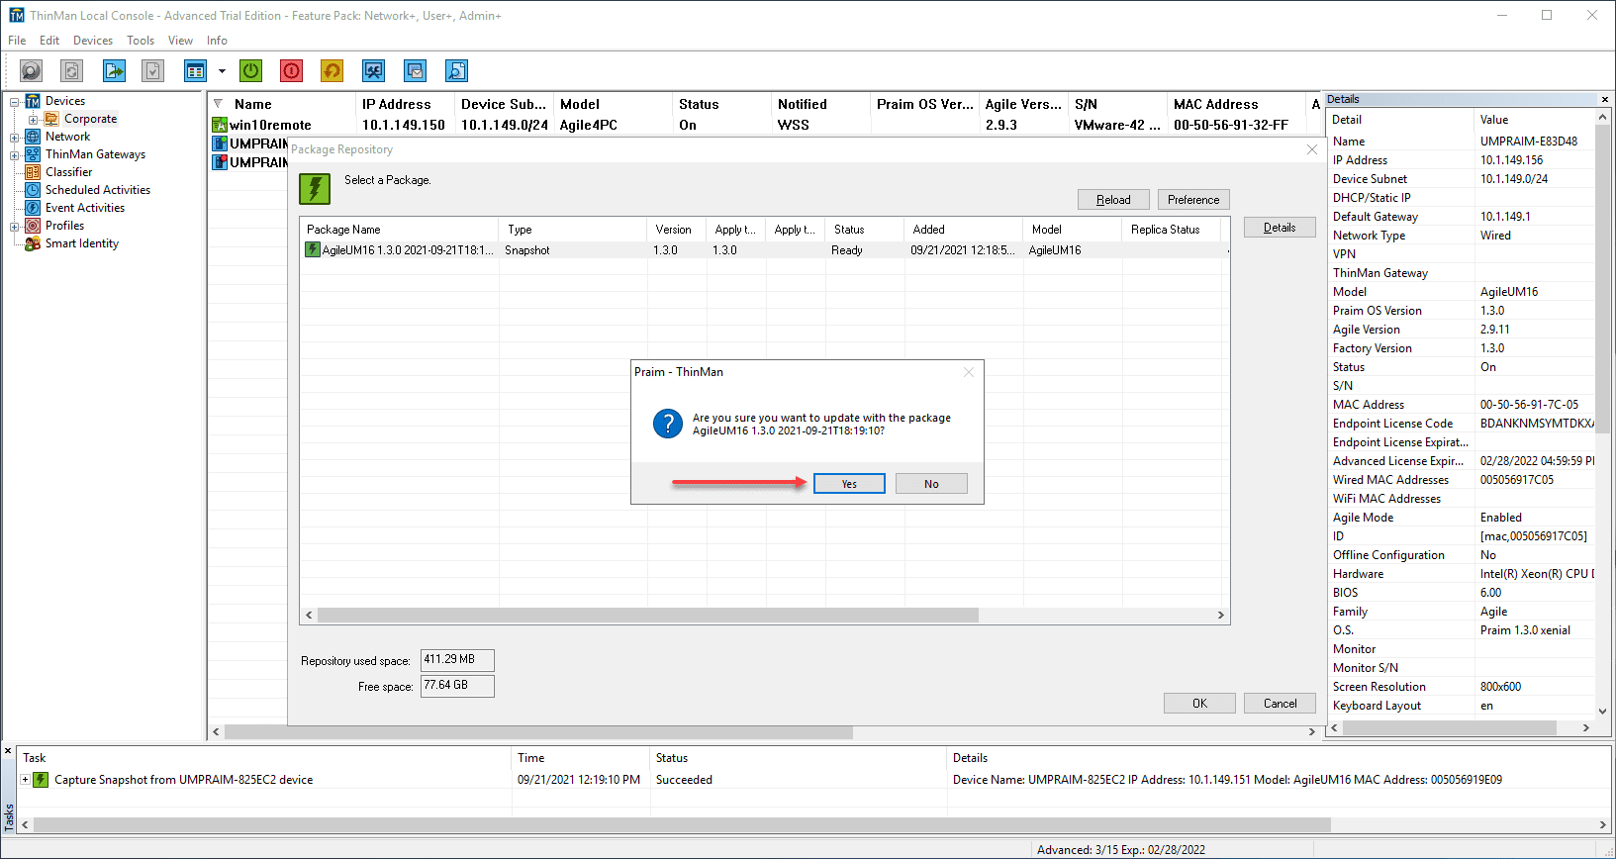Click the AgileUM16 package lightning icon
The image size is (1616, 859).
tap(313, 250)
